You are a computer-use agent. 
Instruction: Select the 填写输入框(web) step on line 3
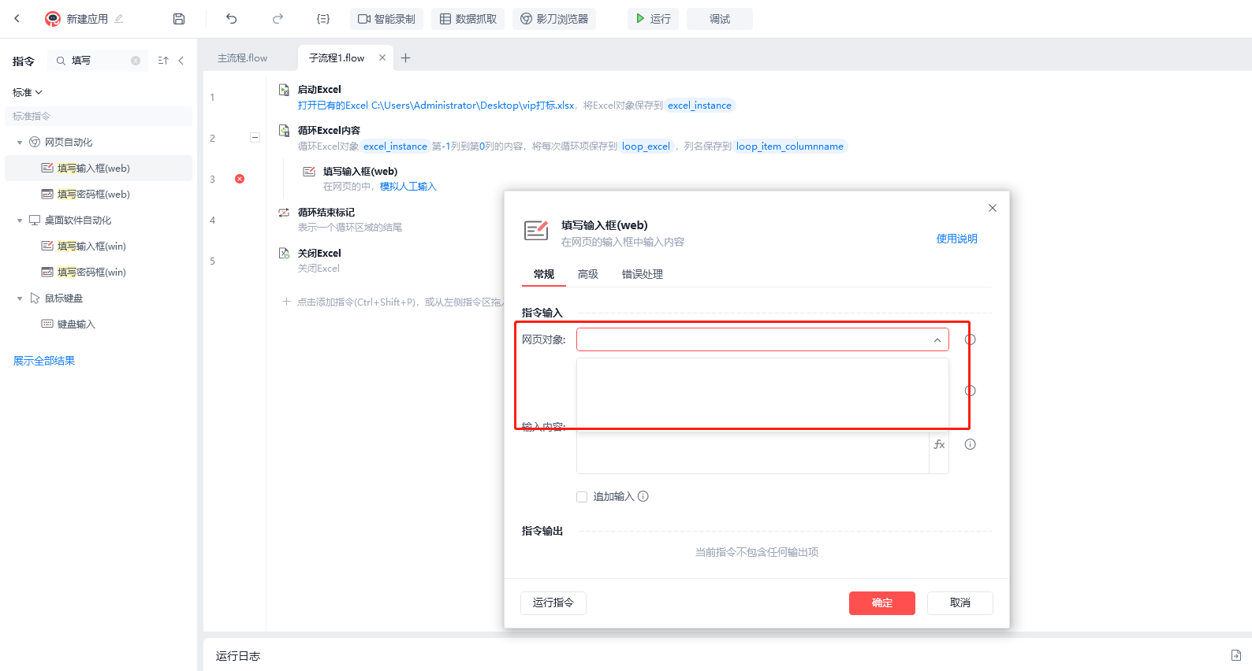pyautogui.click(x=360, y=172)
